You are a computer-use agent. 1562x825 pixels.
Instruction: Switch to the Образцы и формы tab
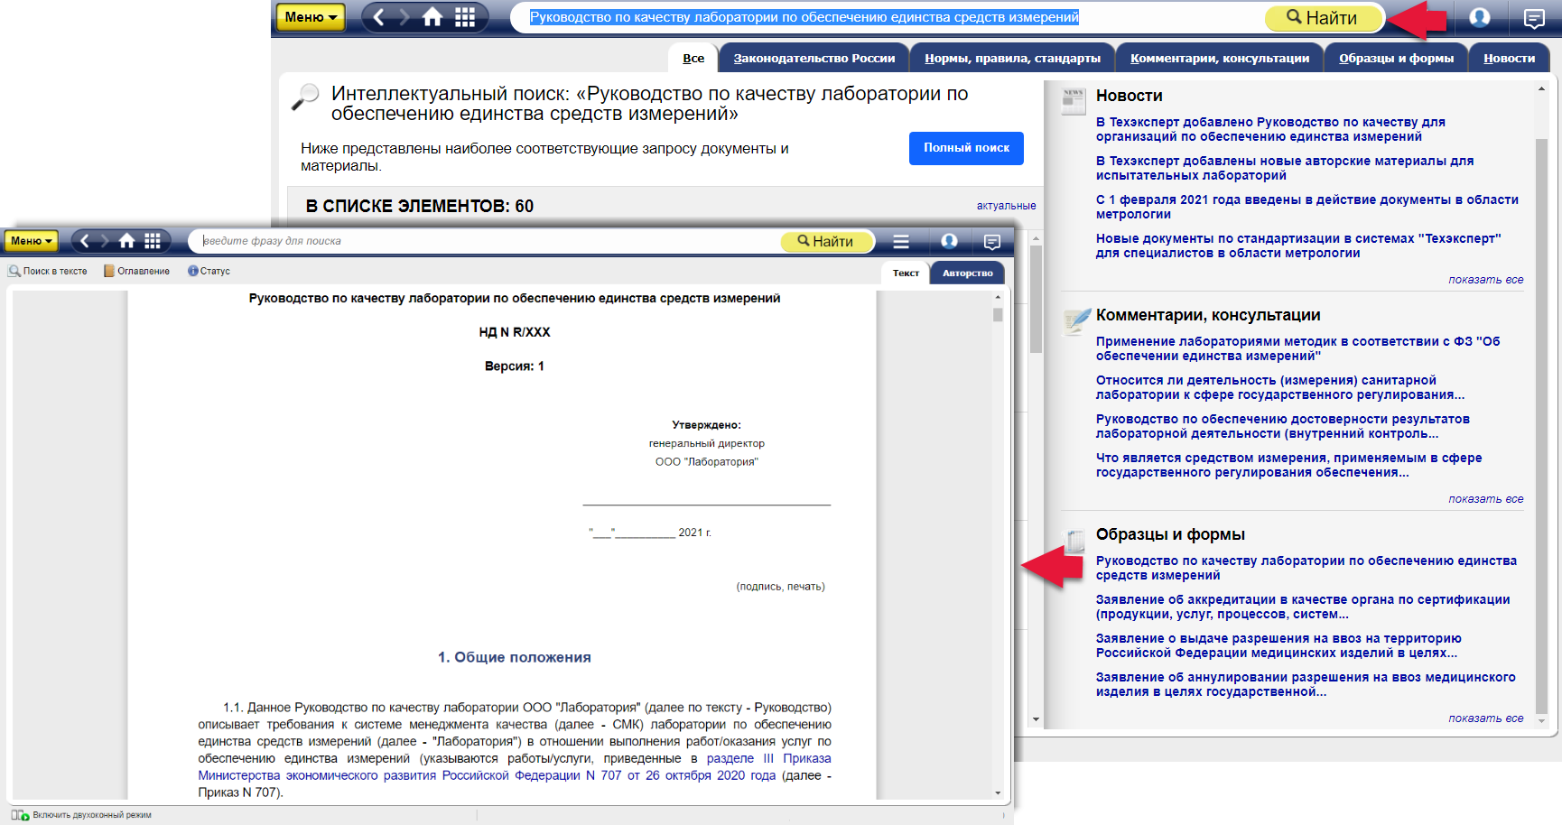click(x=1396, y=58)
